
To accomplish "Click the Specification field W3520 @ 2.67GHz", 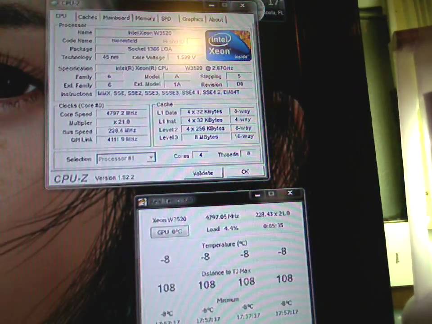I will (174, 68).
